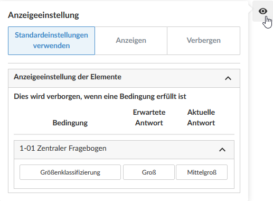Click the Bedingung column header
The width and height of the screenshot is (273, 201).
pos(70,123)
